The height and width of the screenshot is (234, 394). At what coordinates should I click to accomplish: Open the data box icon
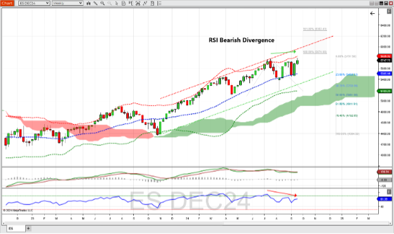click(123, 3)
